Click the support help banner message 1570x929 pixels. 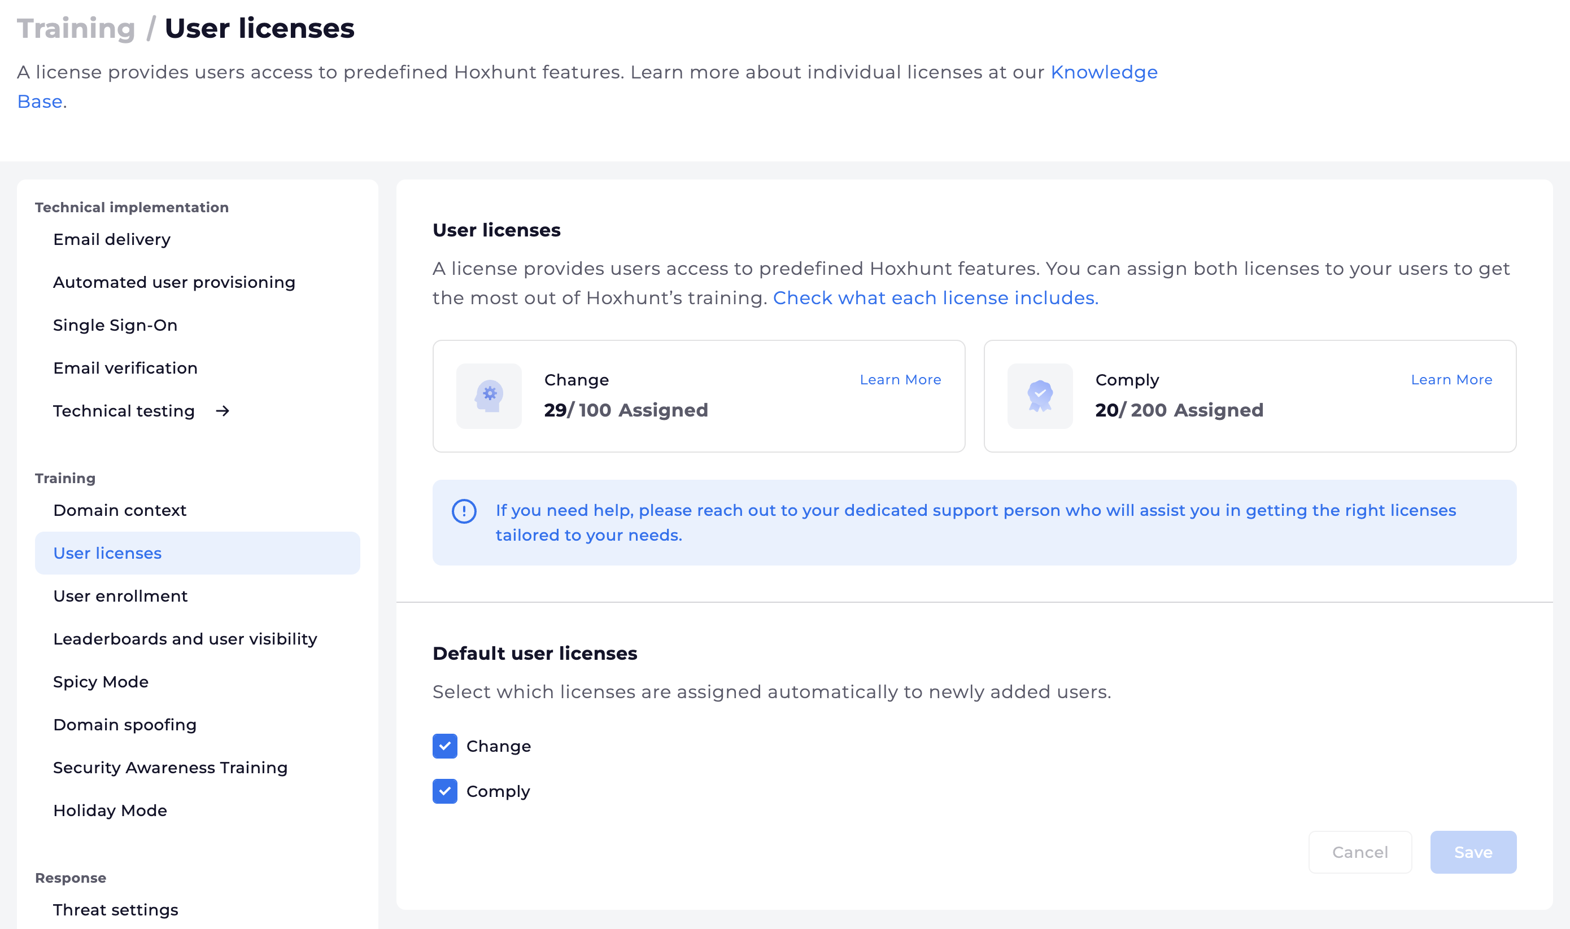pos(976,523)
